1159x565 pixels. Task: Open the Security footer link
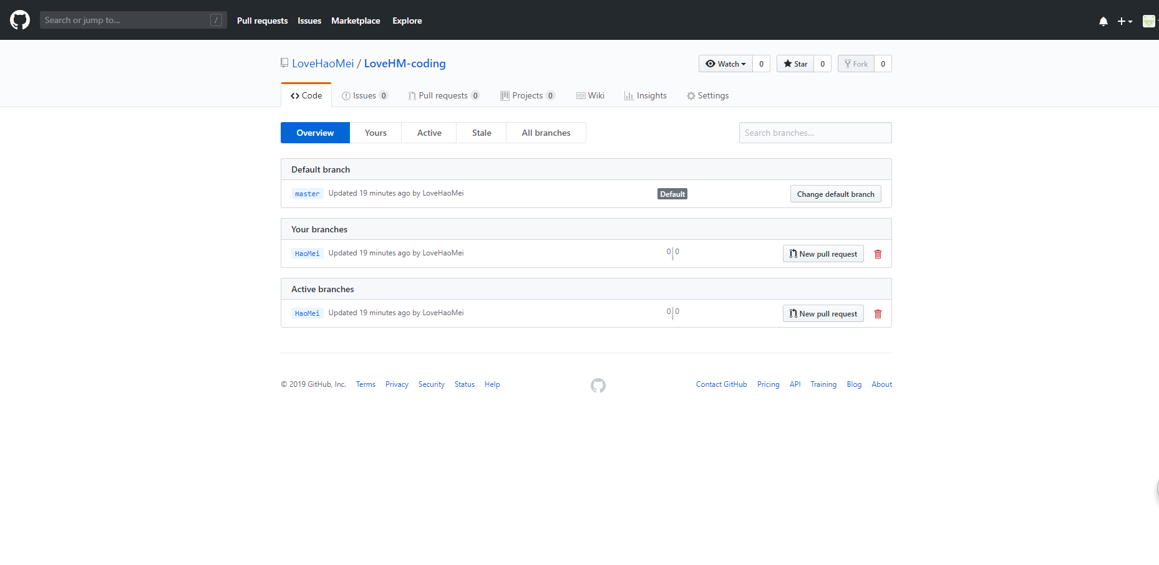point(432,384)
